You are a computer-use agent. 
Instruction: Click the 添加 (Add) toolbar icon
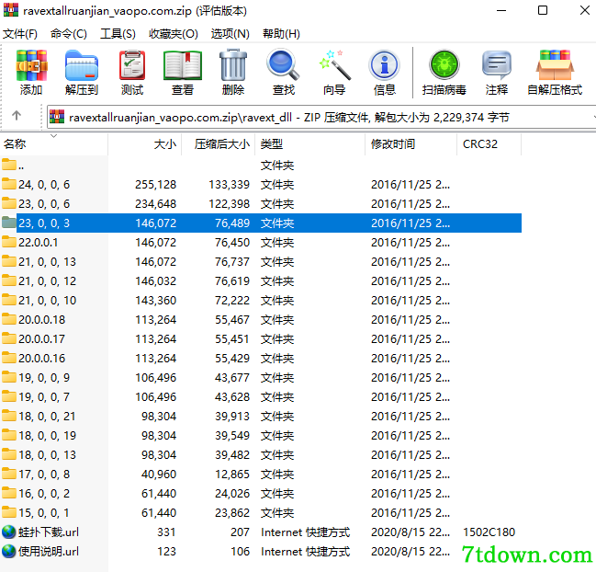[31, 65]
